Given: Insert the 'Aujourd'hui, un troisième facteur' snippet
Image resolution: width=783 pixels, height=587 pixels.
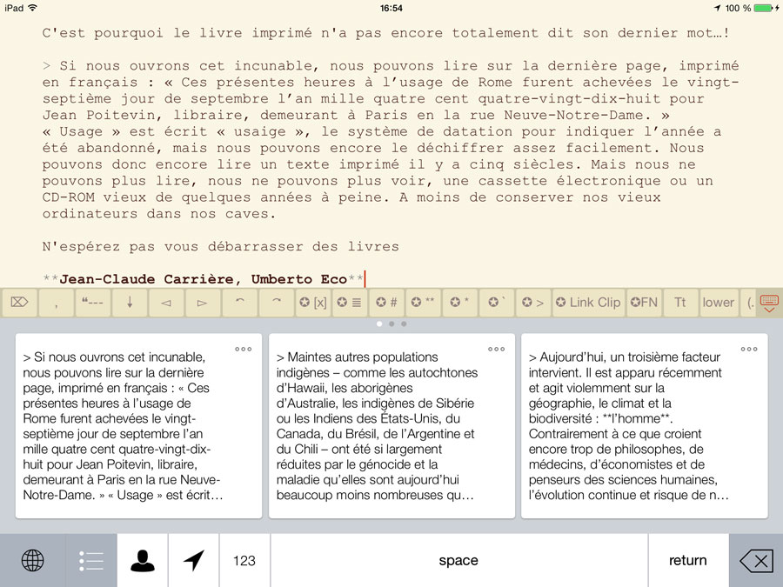Looking at the screenshot, I should tap(645, 426).
